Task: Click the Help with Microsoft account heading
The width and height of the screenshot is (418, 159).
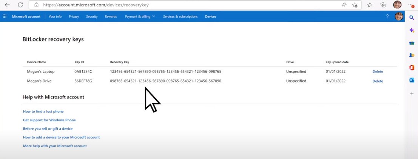Action: [53, 97]
